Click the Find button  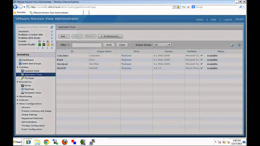click(x=109, y=45)
